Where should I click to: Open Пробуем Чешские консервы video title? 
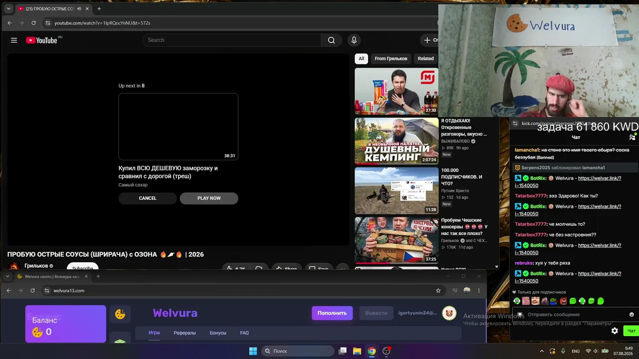[464, 227]
